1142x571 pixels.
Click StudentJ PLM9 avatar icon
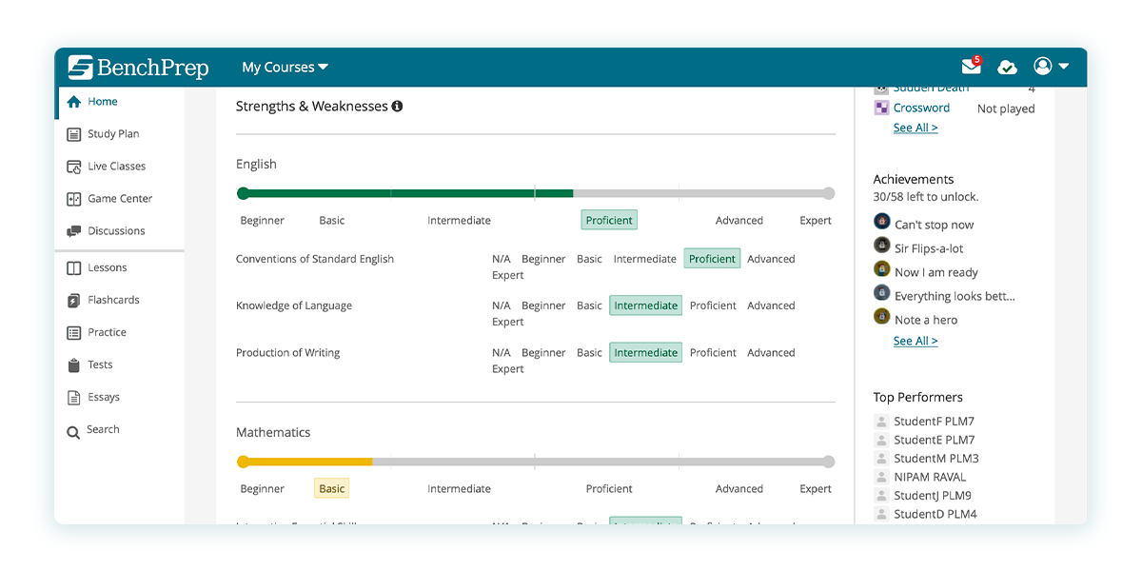(881, 496)
